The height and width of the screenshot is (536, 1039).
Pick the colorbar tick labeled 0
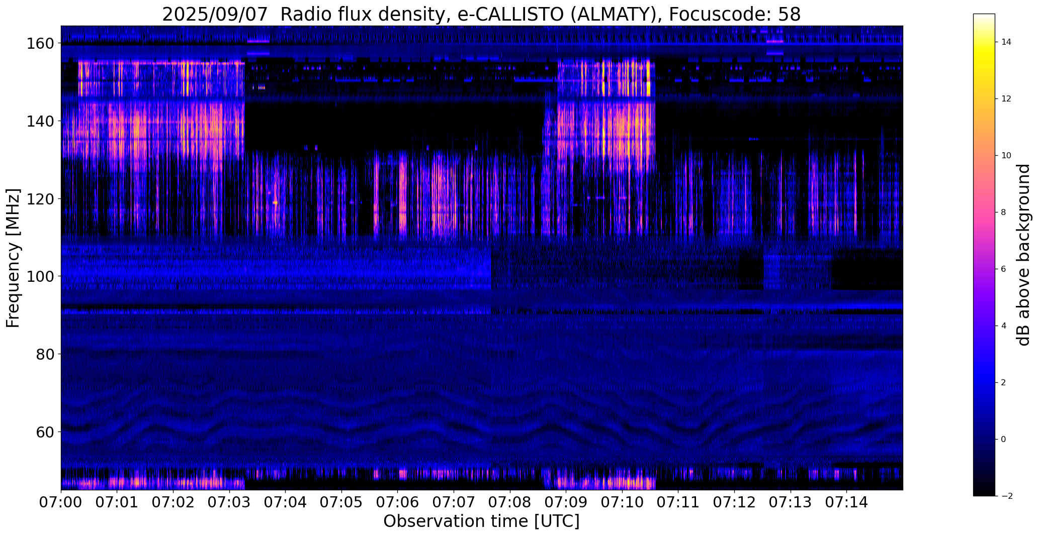click(1004, 440)
